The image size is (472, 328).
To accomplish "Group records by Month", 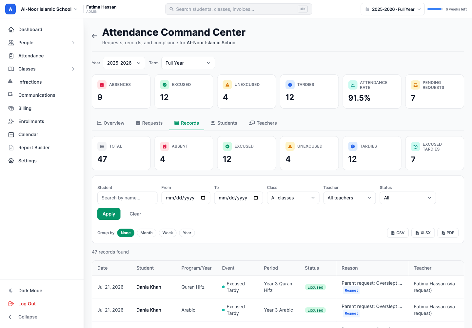I will point(147,233).
